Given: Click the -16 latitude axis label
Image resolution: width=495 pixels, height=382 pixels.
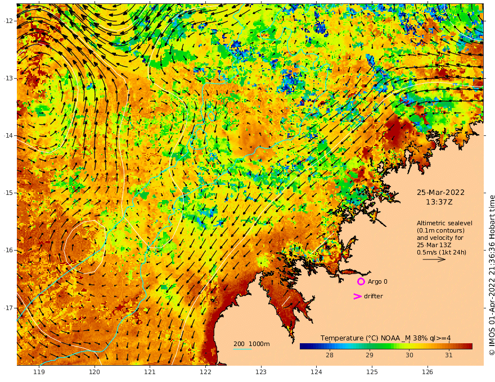Looking at the screenshot, I should (8, 250).
